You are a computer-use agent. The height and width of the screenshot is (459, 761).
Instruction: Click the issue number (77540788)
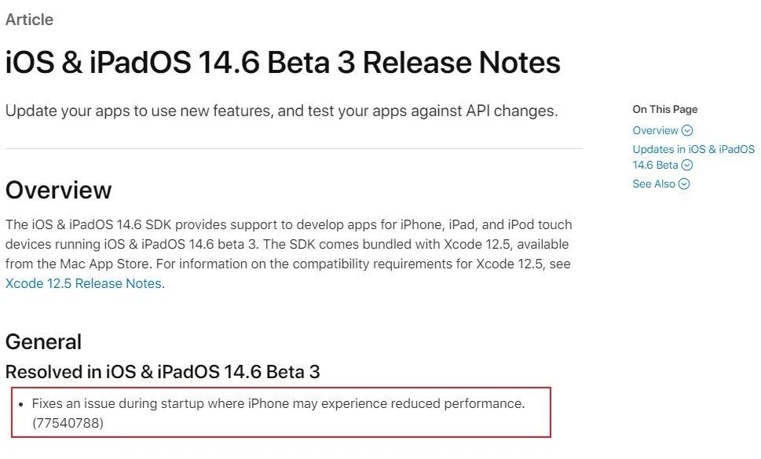(x=68, y=424)
